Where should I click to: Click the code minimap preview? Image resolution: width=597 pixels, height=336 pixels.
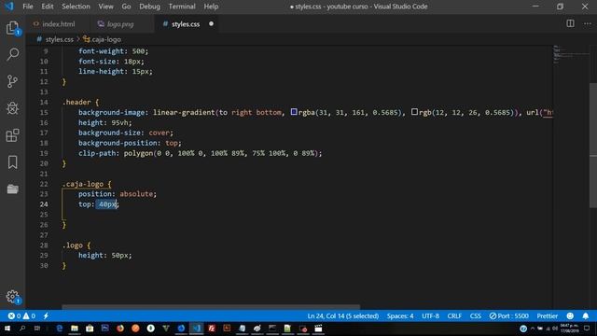coord(570,54)
